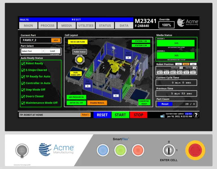
Task: Click the network computer status icon
Action: click(x=162, y=116)
